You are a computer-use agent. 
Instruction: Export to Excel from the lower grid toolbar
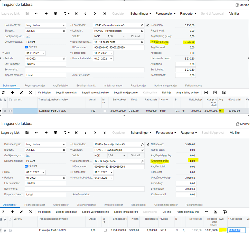[x=216, y=212]
